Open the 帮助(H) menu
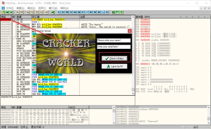Image resolution: width=211 pixels, height=129 pixels. pos(64,8)
